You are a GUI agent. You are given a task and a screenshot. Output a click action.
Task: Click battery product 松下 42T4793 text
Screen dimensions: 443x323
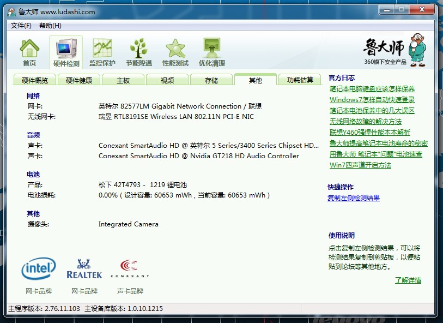pyautogui.click(x=143, y=185)
